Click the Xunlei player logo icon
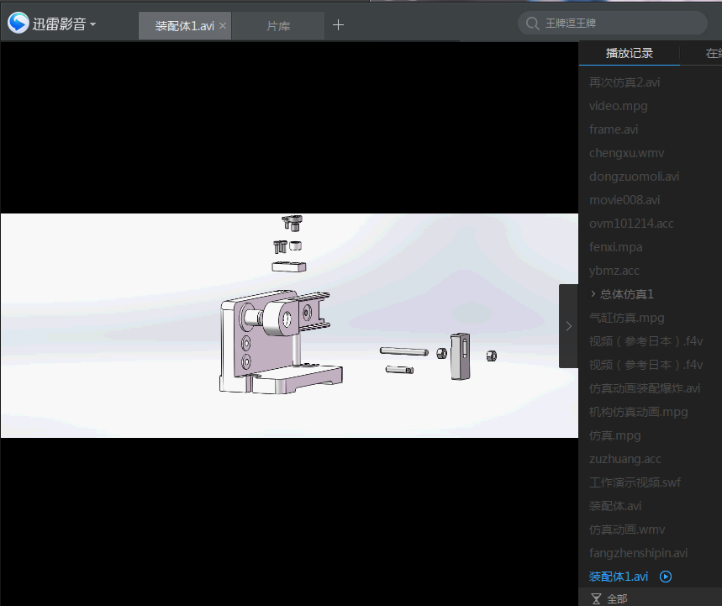Image resolution: width=722 pixels, height=606 pixels. 18,23
